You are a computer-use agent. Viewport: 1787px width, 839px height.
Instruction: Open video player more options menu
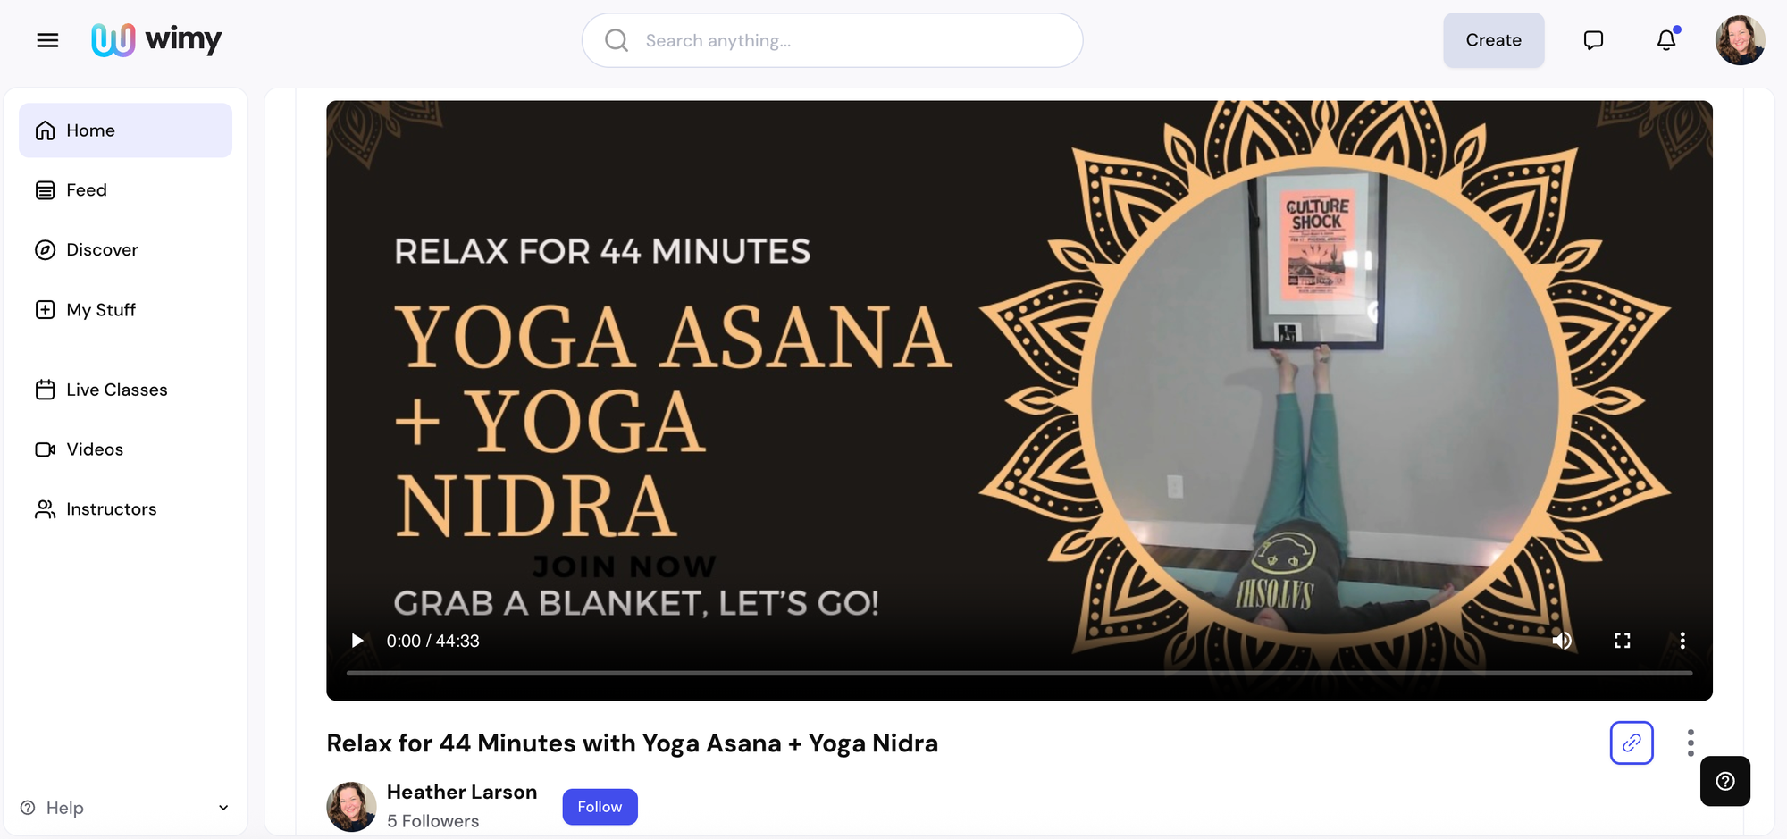1682,641
